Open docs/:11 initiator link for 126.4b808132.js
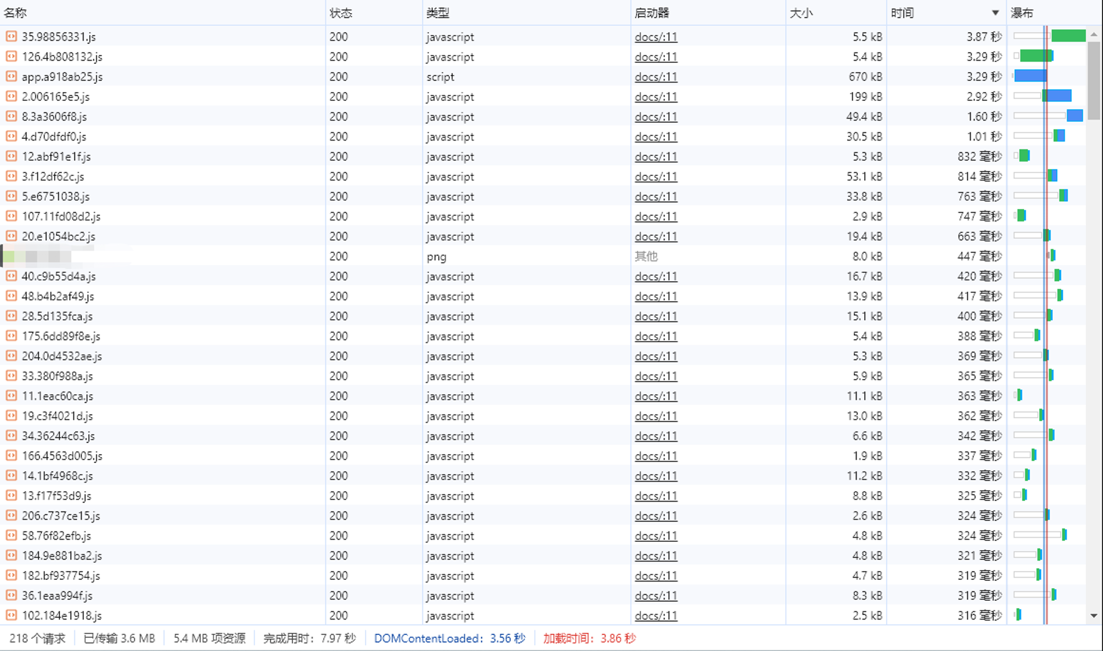This screenshot has width=1103, height=651. click(656, 57)
